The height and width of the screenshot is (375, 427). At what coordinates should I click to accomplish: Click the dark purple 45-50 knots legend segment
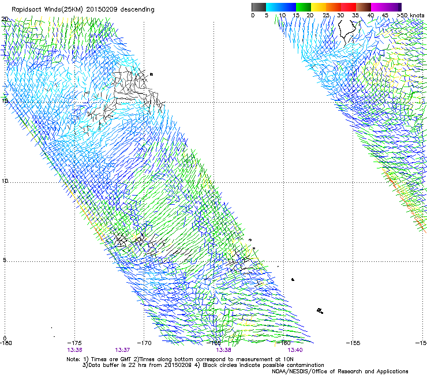pyautogui.click(x=394, y=7)
